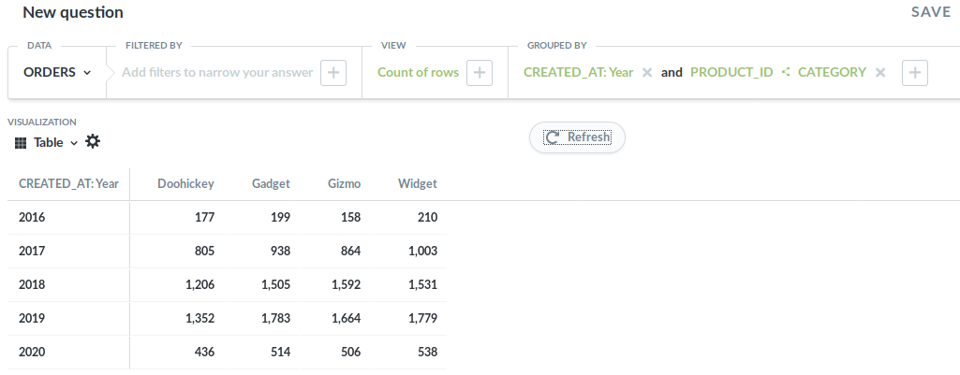This screenshot has width=960, height=375.
Task: Click the Refresh circular arrow icon
Action: [x=553, y=137]
